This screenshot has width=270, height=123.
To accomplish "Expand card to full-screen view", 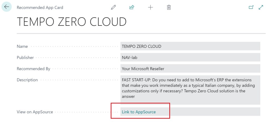I will 261,7.
